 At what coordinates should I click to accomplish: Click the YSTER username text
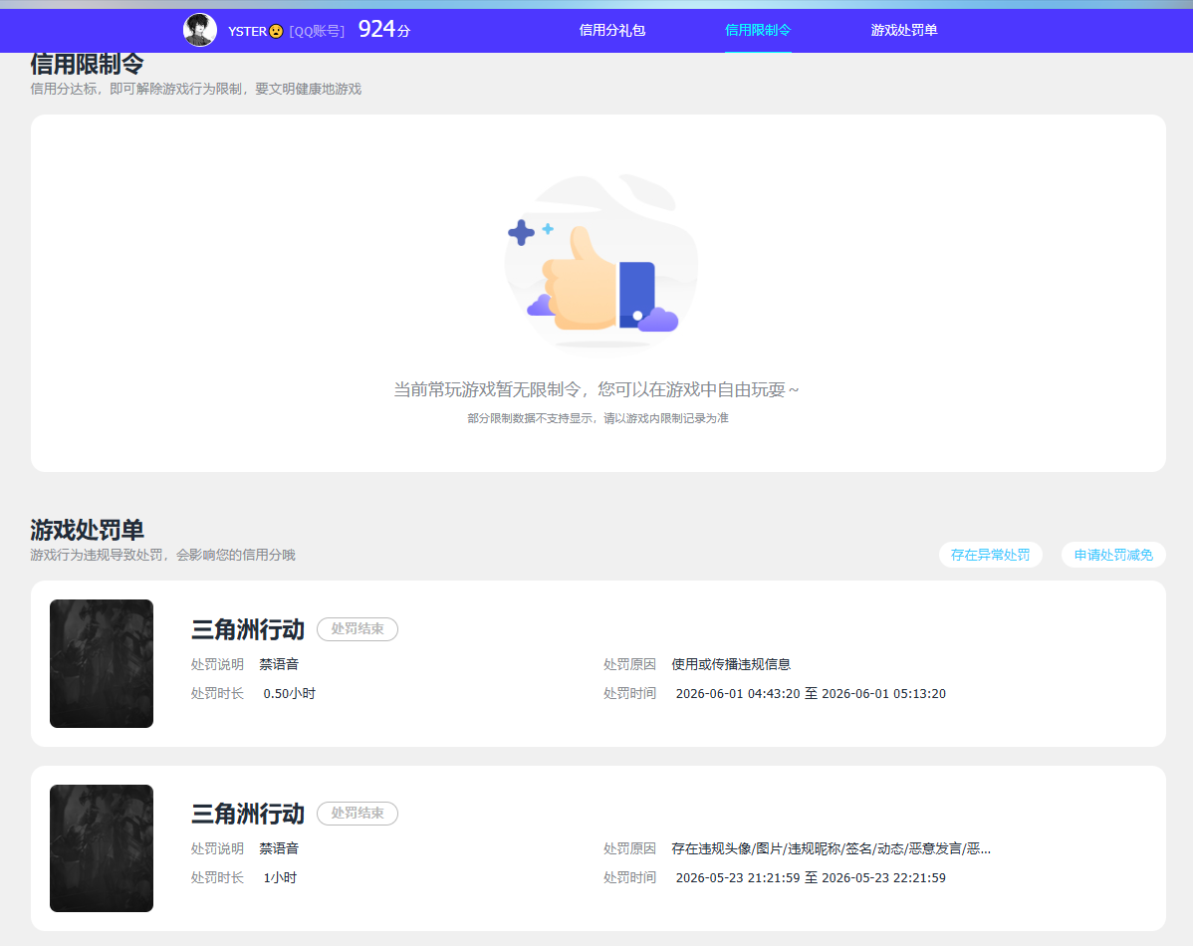pos(247,31)
